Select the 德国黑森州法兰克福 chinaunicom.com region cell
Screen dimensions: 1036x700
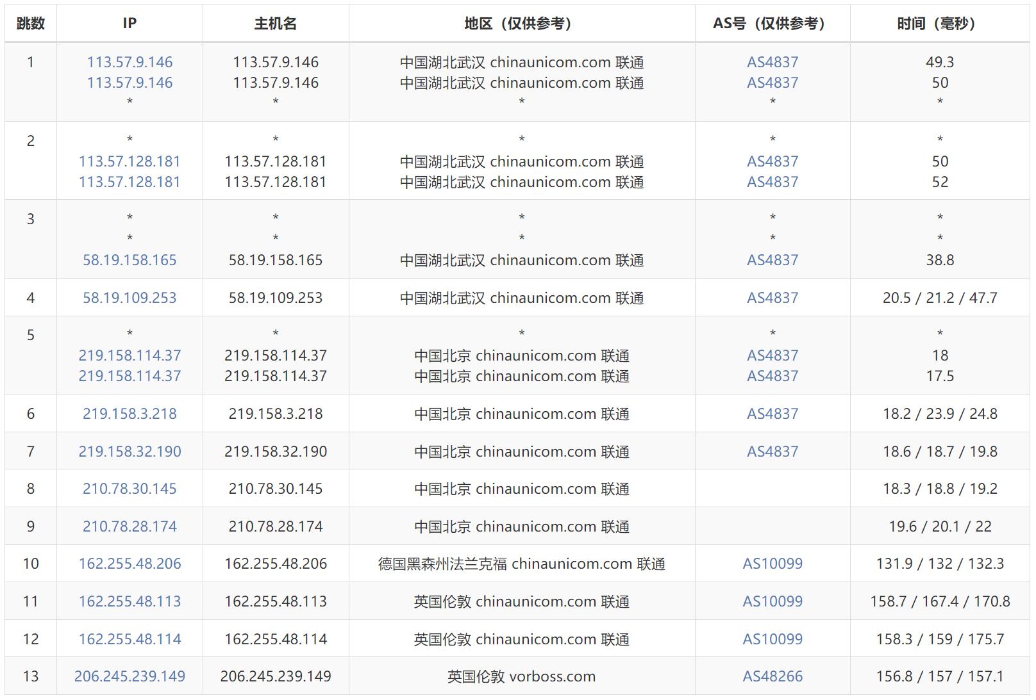522,564
